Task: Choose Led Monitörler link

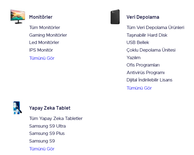Action: (44, 42)
